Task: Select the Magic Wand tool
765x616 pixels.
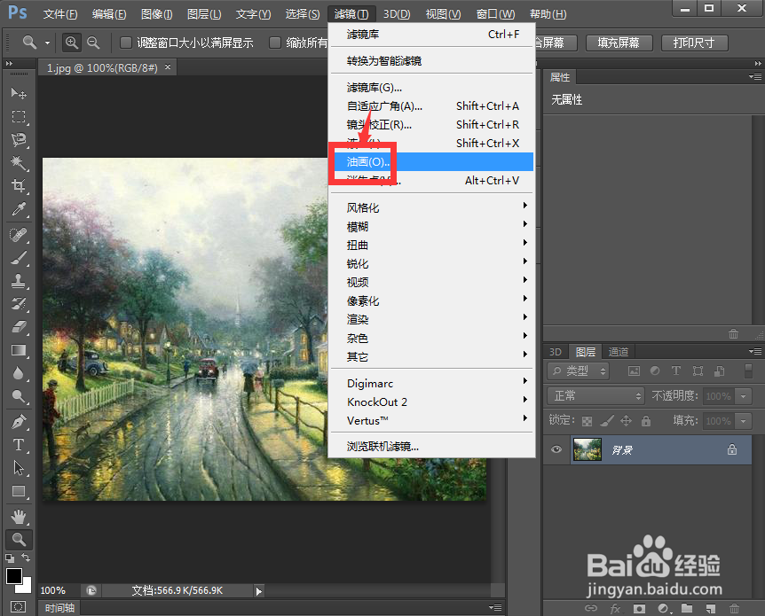Action: [19, 163]
